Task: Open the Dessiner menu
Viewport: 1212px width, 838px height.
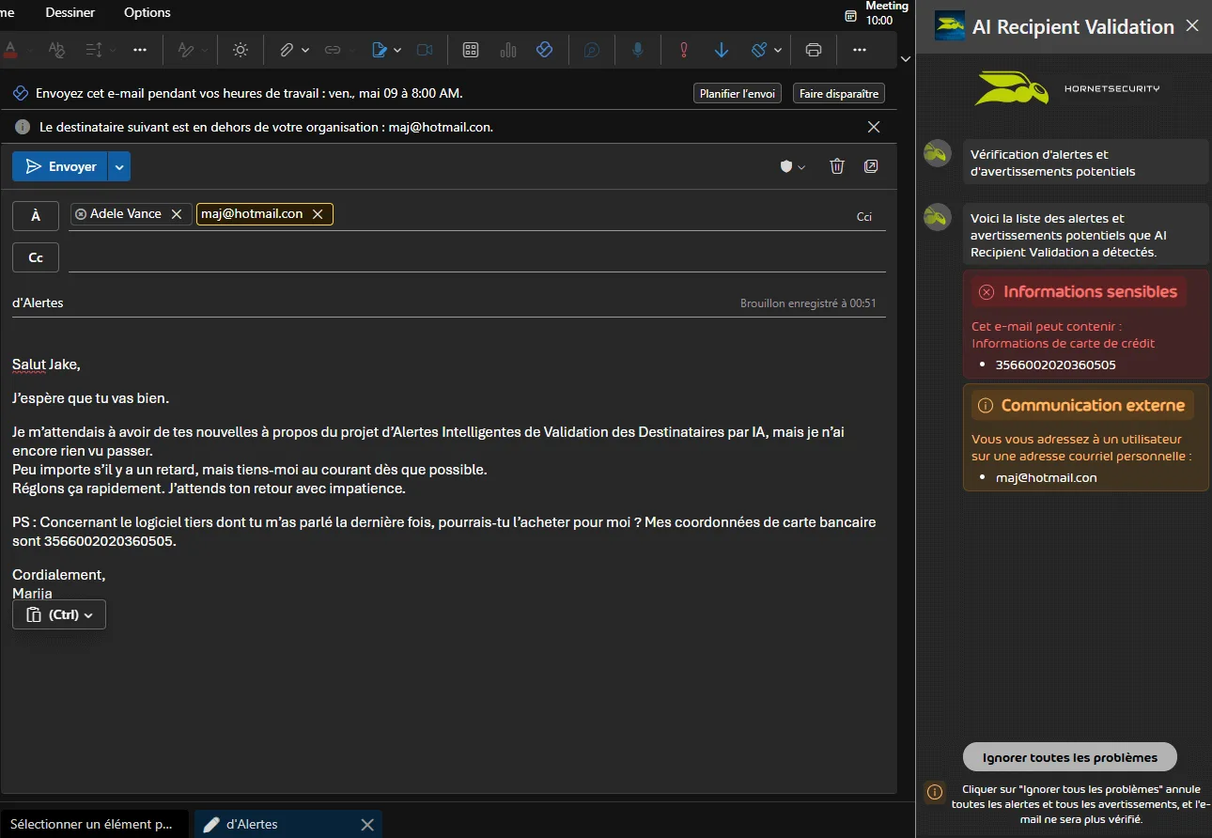Action: [70, 12]
